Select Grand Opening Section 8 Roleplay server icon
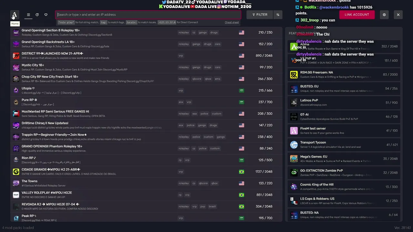Viewport: 413px width, 232px height. click(x=16, y=33)
